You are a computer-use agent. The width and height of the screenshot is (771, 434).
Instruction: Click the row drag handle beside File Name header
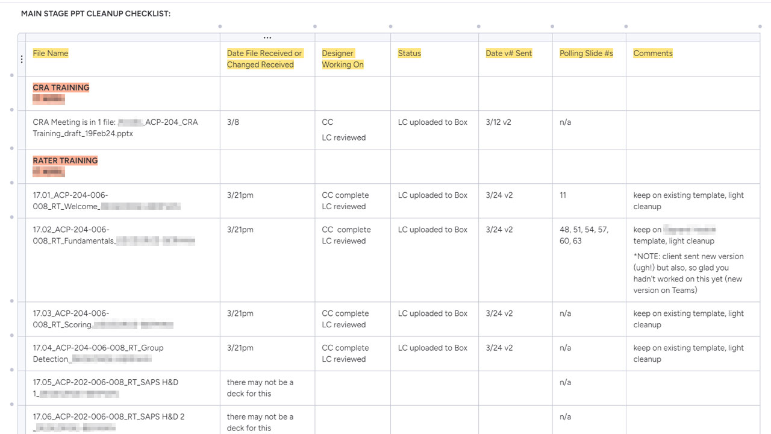[x=22, y=59]
